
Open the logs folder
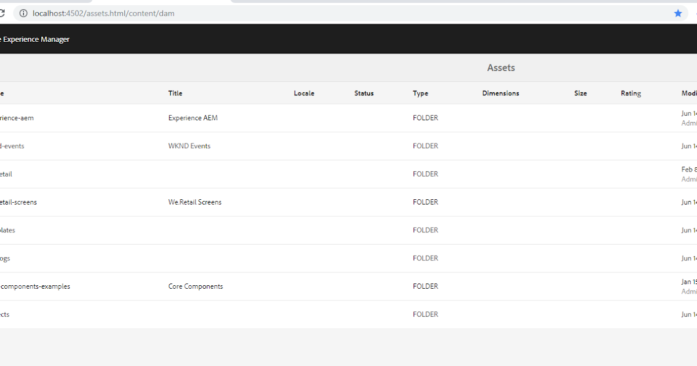click(x=5, y=258)
